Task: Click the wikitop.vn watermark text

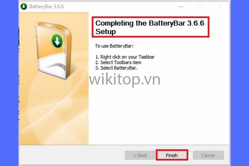Action: [124, 79]
